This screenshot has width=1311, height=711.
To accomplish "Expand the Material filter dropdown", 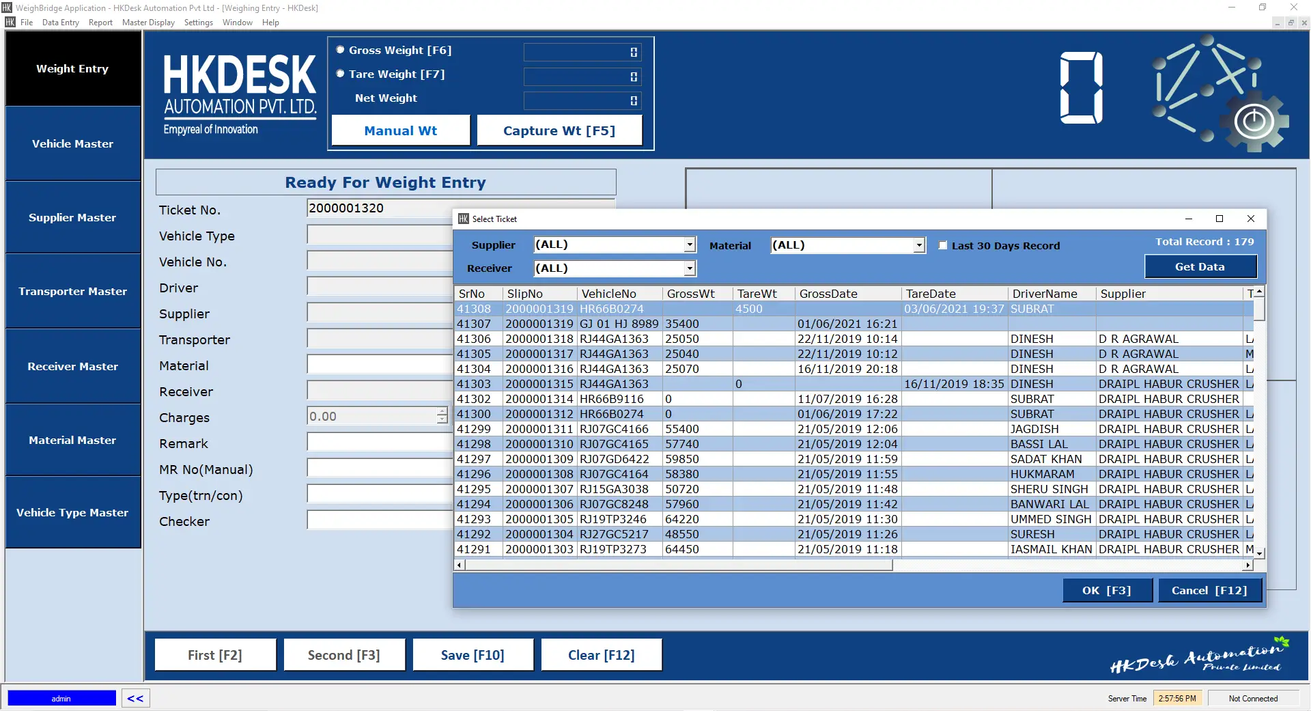I will click(x=919, y=245).
